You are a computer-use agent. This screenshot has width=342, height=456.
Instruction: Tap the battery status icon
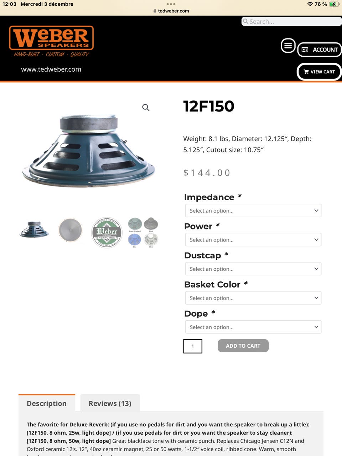pyautogui.click(x=334, y=4)
